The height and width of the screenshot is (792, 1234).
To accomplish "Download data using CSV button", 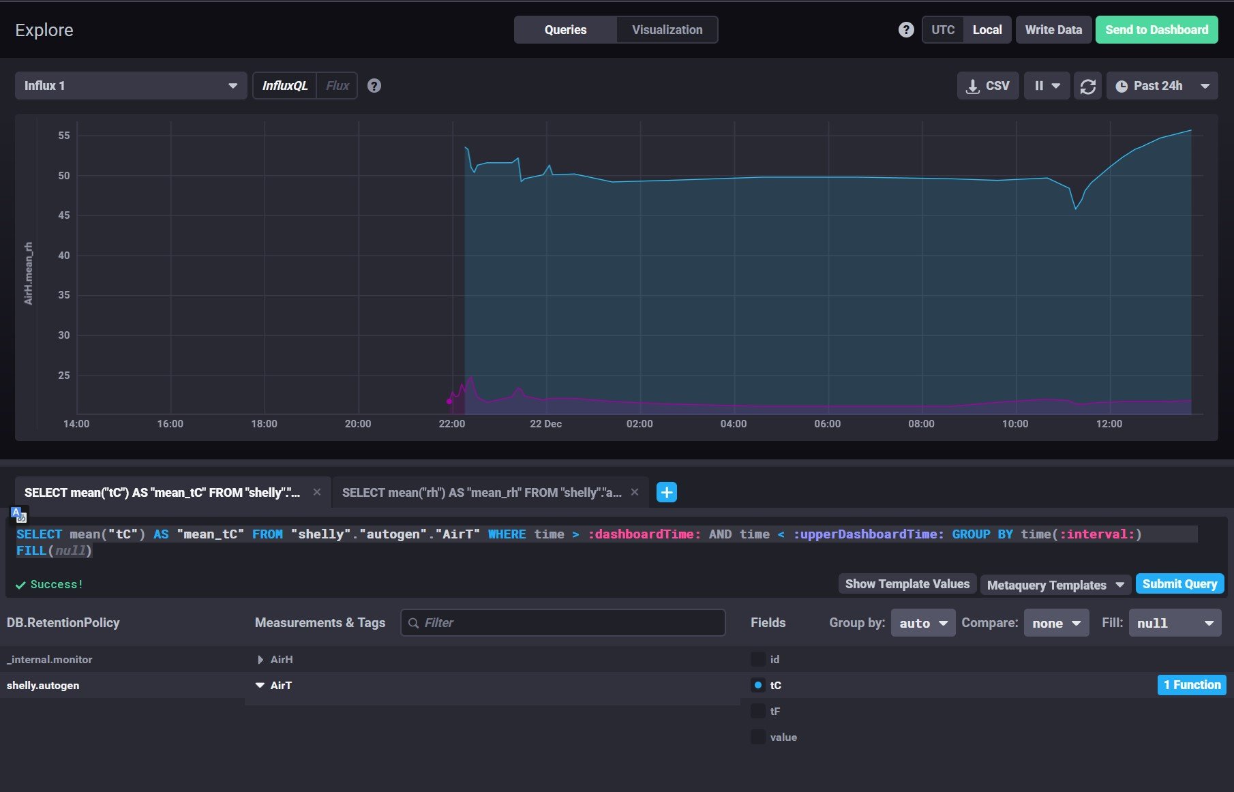I will (x=988, y=86).
